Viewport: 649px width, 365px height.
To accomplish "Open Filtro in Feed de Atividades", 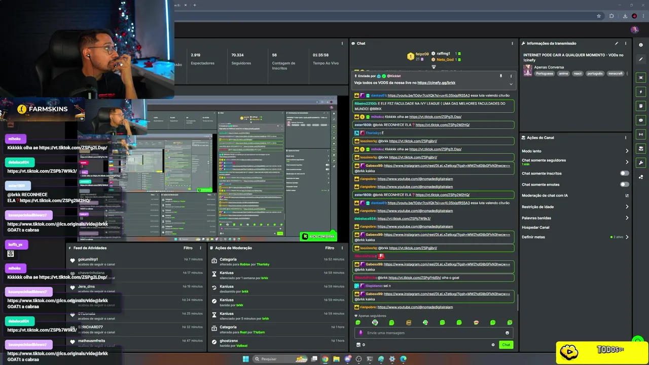I will [x=188, y=248].
